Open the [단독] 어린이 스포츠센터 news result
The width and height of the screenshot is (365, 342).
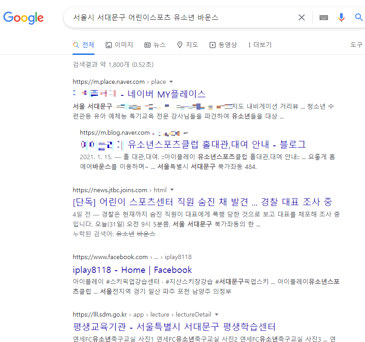pyautogui.click(x=202, y=202)
